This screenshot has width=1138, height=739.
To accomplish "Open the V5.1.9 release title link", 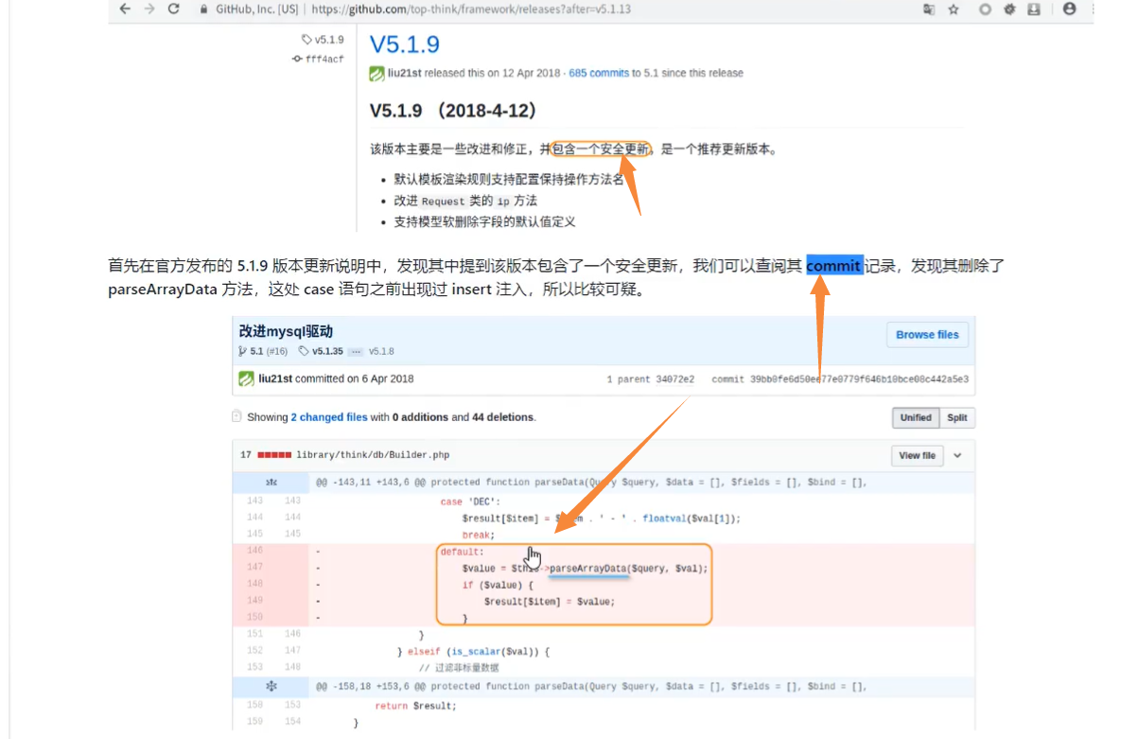I will click(404, 44).
